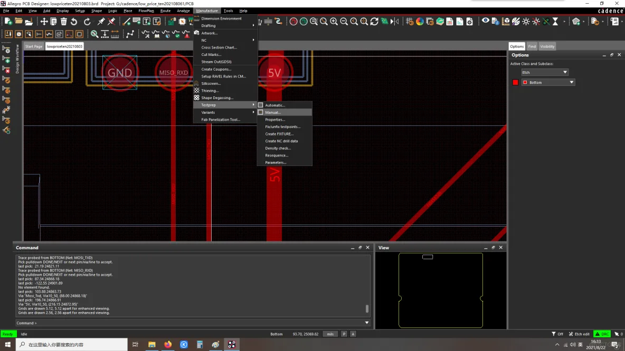Expand the Variants submenu
This screenshot has height=351, width=625.
pyautogui.click(x=225, y=112)
